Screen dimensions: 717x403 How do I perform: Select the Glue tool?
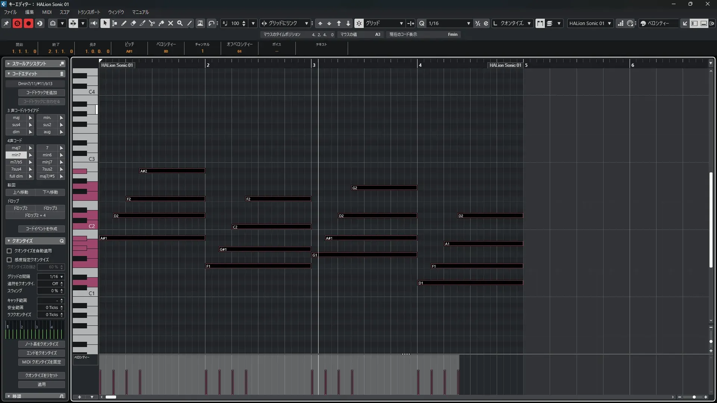click(161, 23)
